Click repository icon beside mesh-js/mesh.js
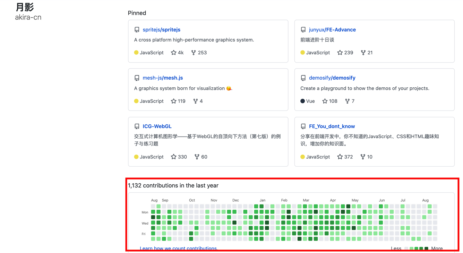 pos(137,78)
